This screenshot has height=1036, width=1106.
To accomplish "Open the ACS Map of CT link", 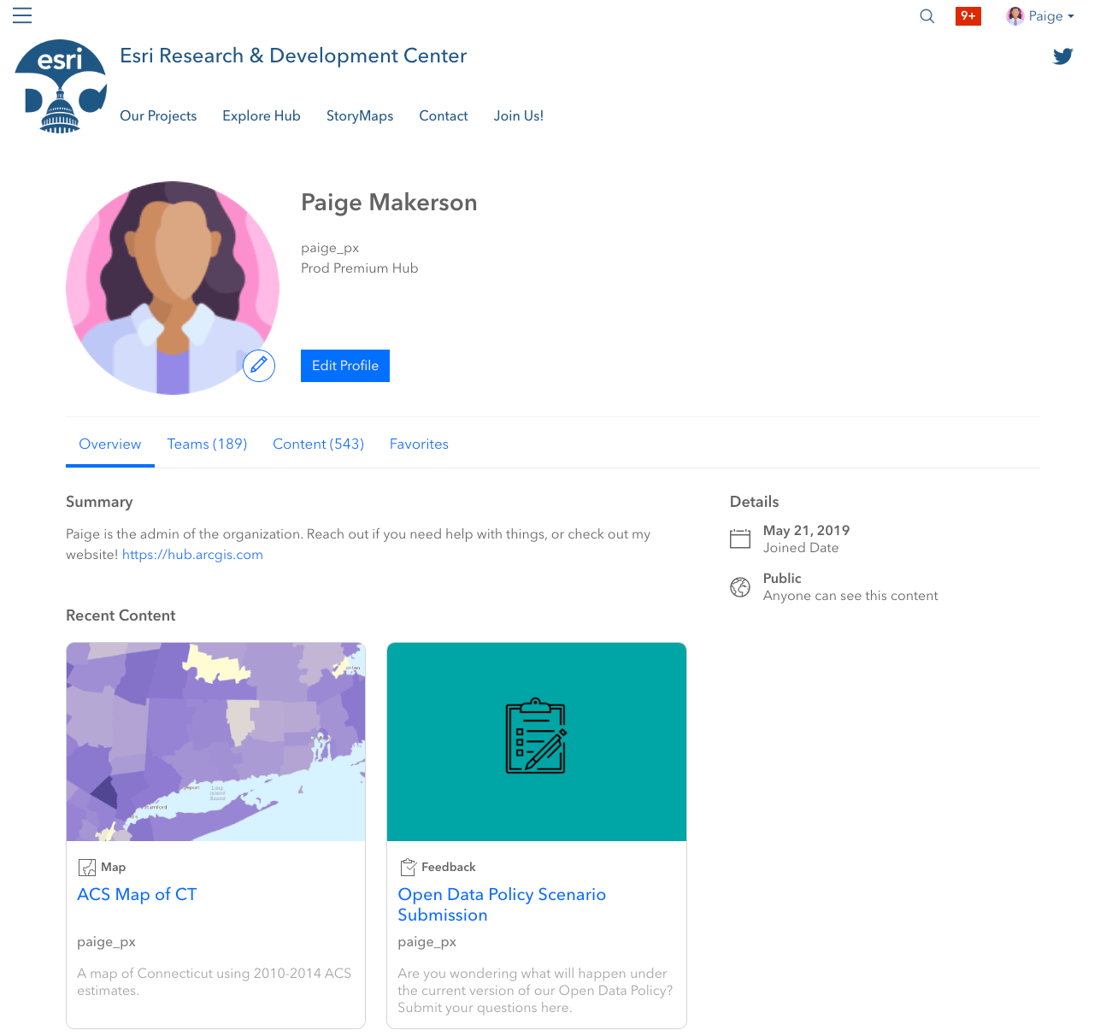I will click(137, 895).
